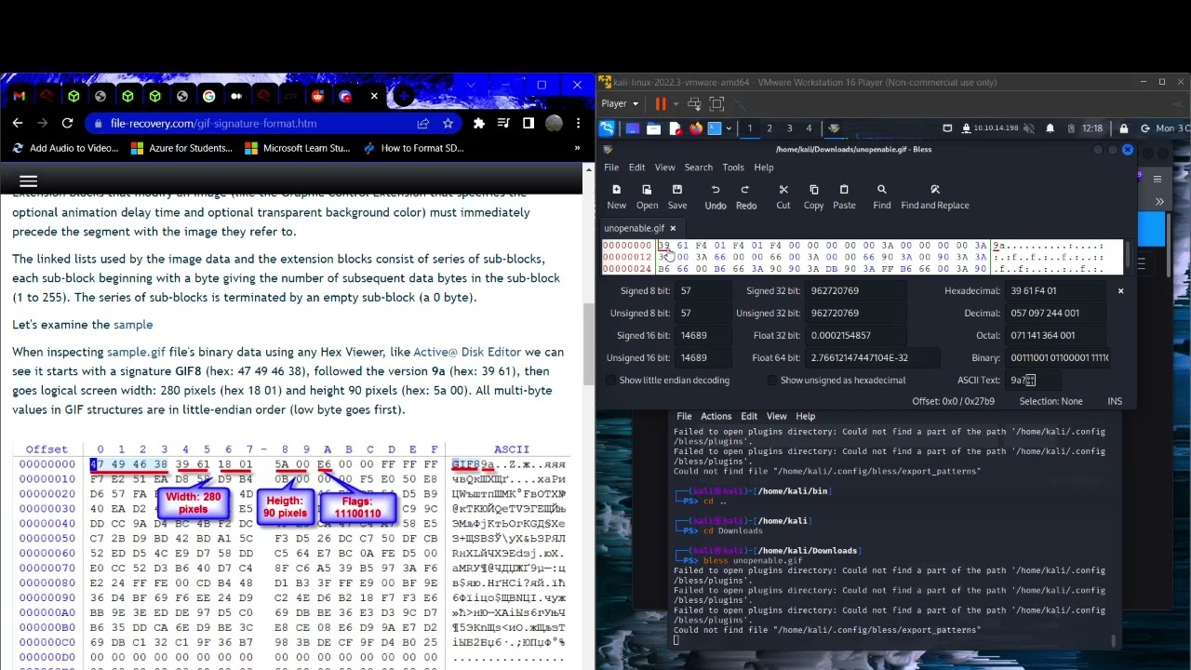Open Chrome tab search chevron

coord(471,85)
